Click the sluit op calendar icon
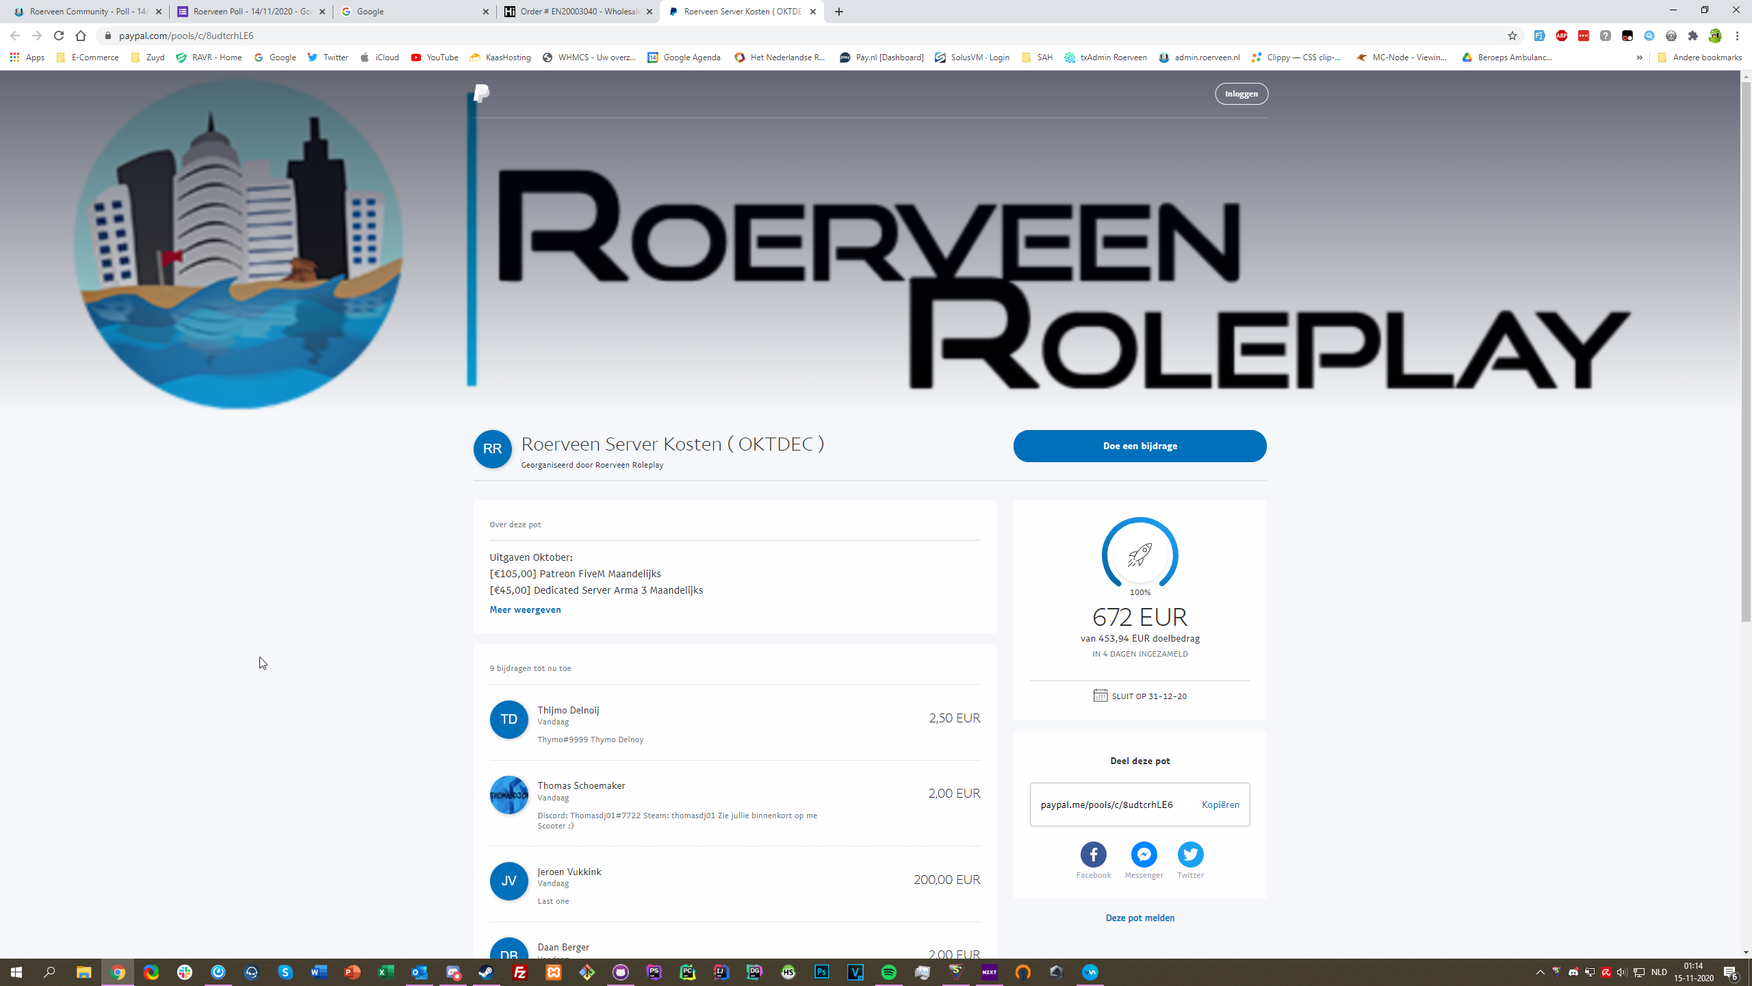 pyautogui.click(x=1100, y=696)
